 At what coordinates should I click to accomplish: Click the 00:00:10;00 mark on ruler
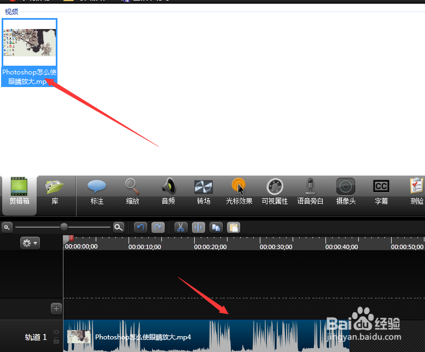click(x=144, y=247)
